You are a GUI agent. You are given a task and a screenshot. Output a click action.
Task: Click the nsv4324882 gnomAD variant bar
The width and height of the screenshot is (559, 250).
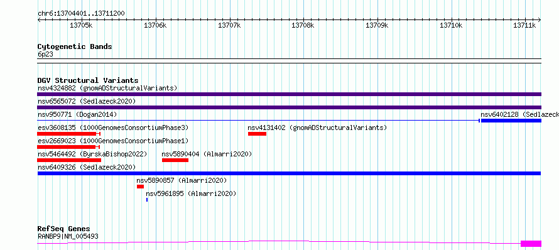pyautogui.click(x=289, y=94)
